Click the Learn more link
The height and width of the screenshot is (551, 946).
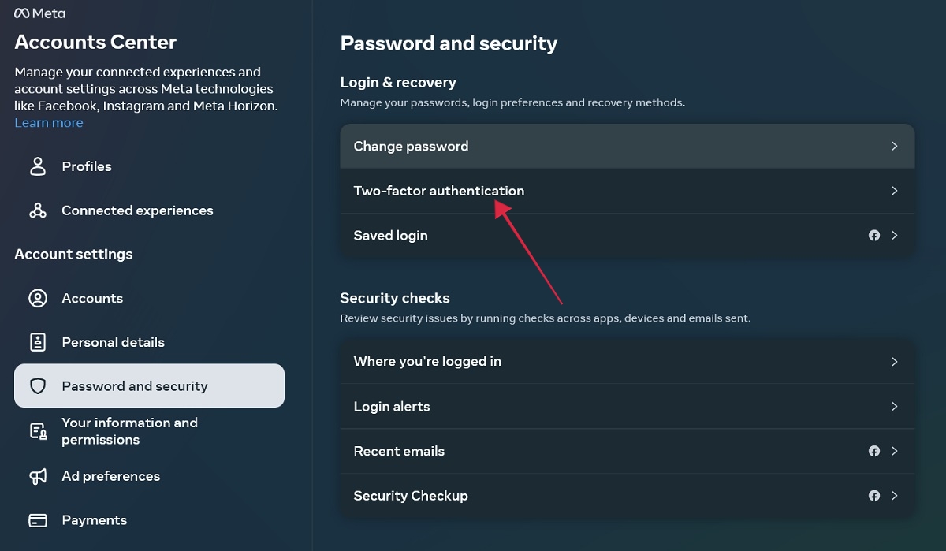tap(48, 122)
